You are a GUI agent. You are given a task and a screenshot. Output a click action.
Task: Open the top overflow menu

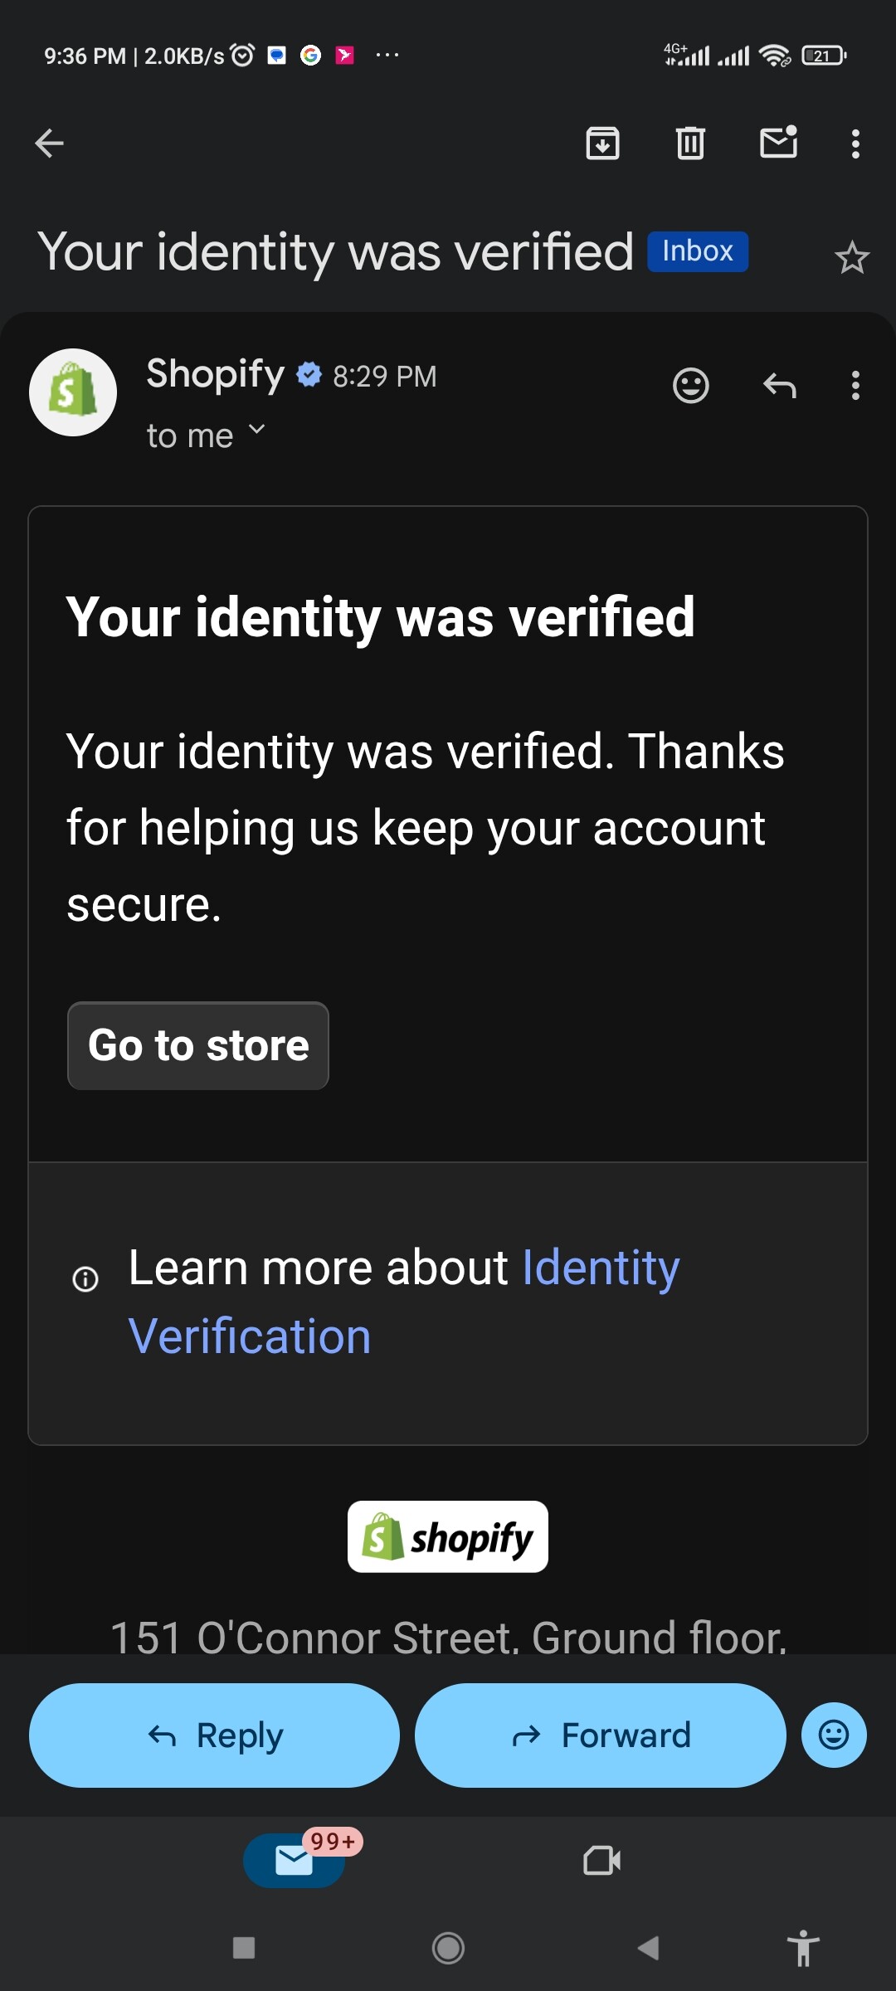pyautogui.click(x=855, y=144)
